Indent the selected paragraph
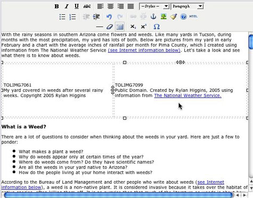The image size is (253, 198). (96, 17)
